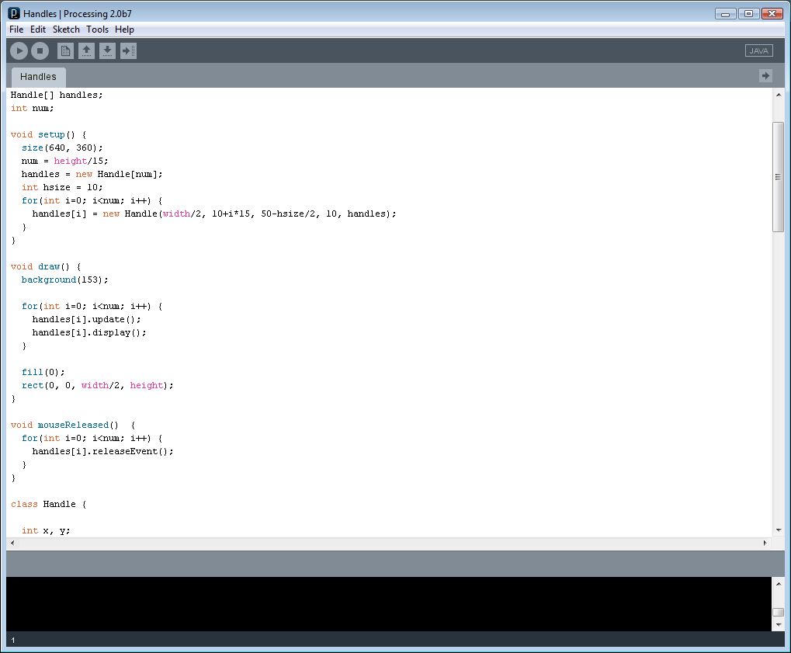Screen dimensions: 791x653
Task: Open the Edit menu
Action: 38,30
